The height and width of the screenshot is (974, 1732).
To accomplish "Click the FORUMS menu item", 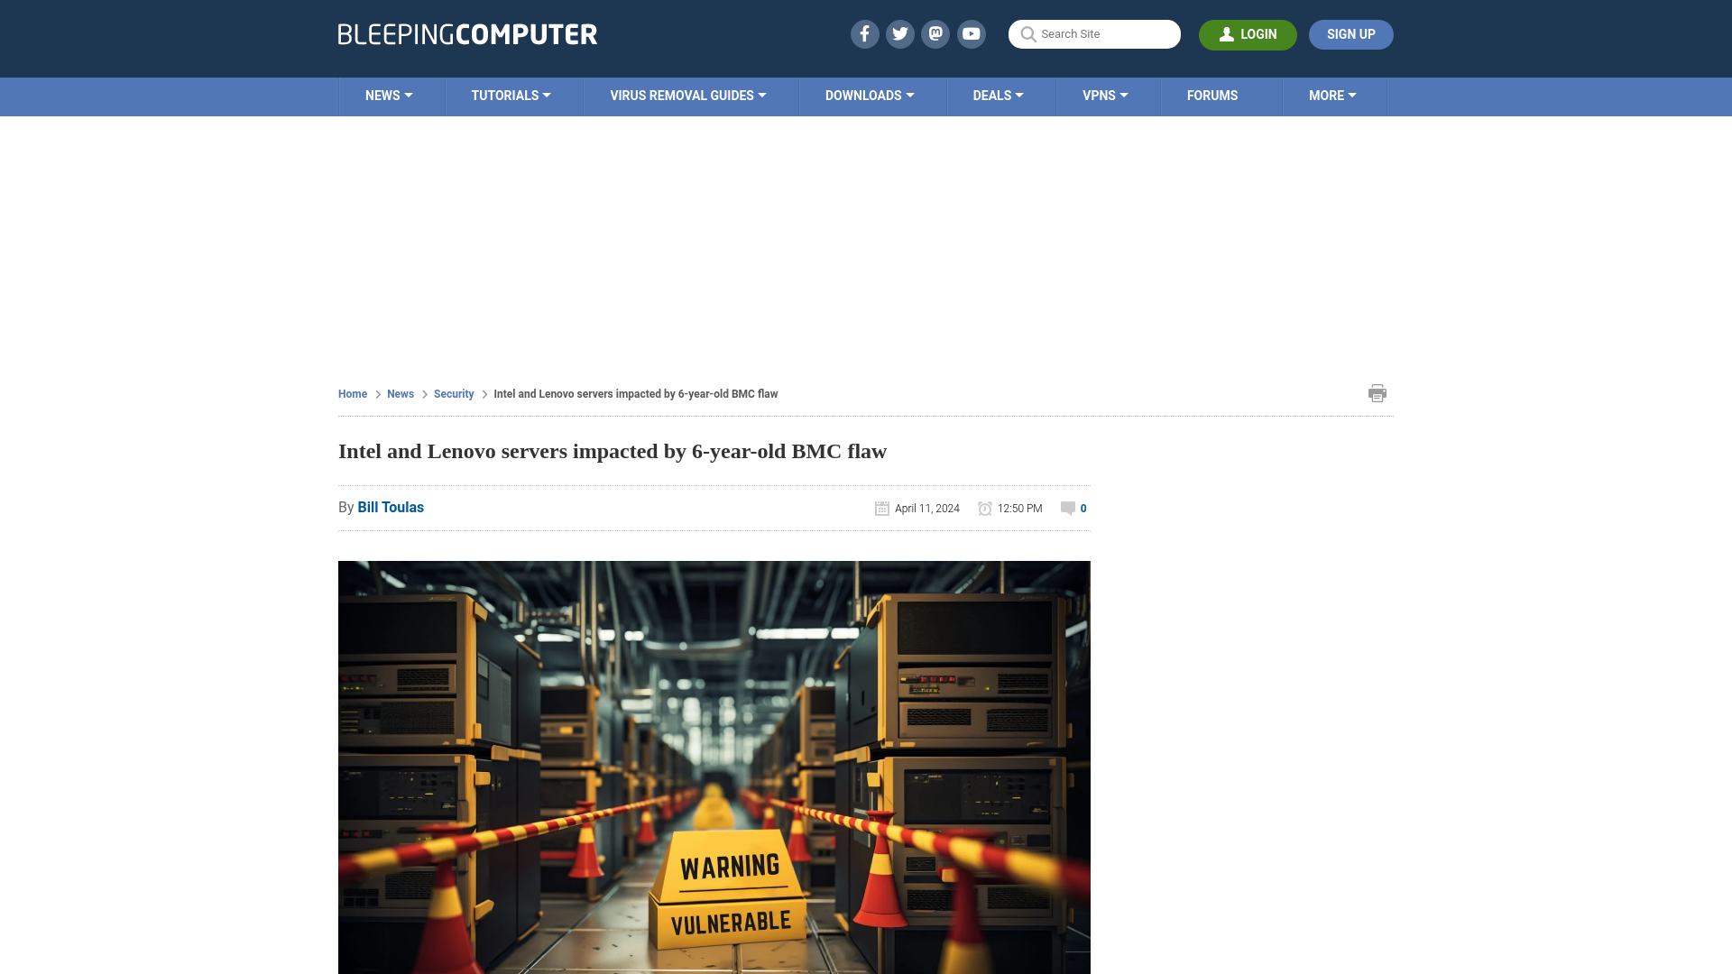I will coord(1212,95).
